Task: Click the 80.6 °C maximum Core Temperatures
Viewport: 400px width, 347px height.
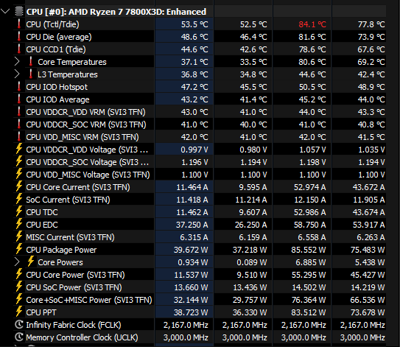Action: [312, 62]
